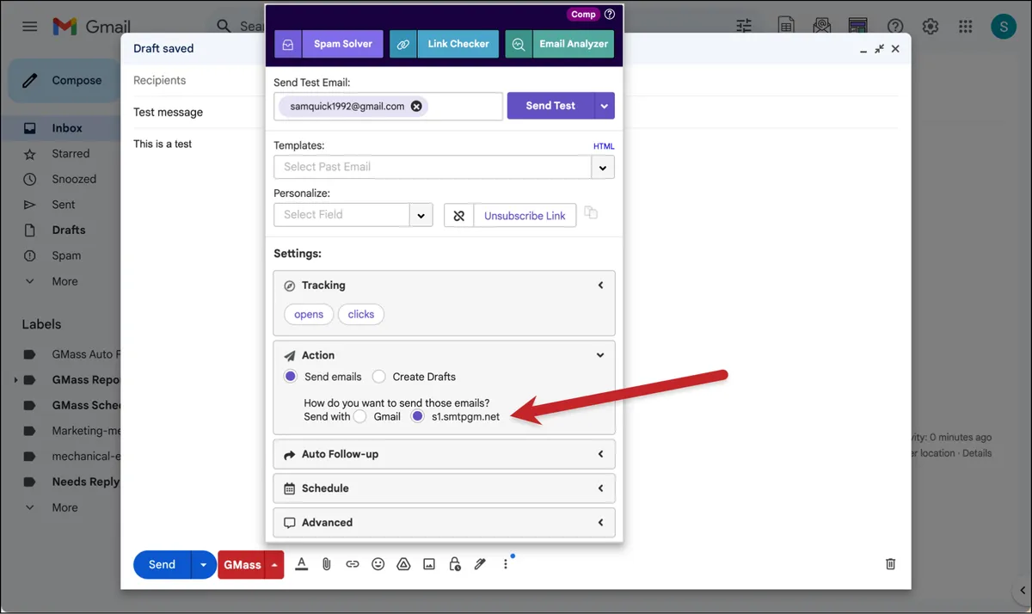Click the message body text This is a test
Image resolution: width=1032 pixels, height=614 pixels.
pyautogui.click(x=163, y=144)
